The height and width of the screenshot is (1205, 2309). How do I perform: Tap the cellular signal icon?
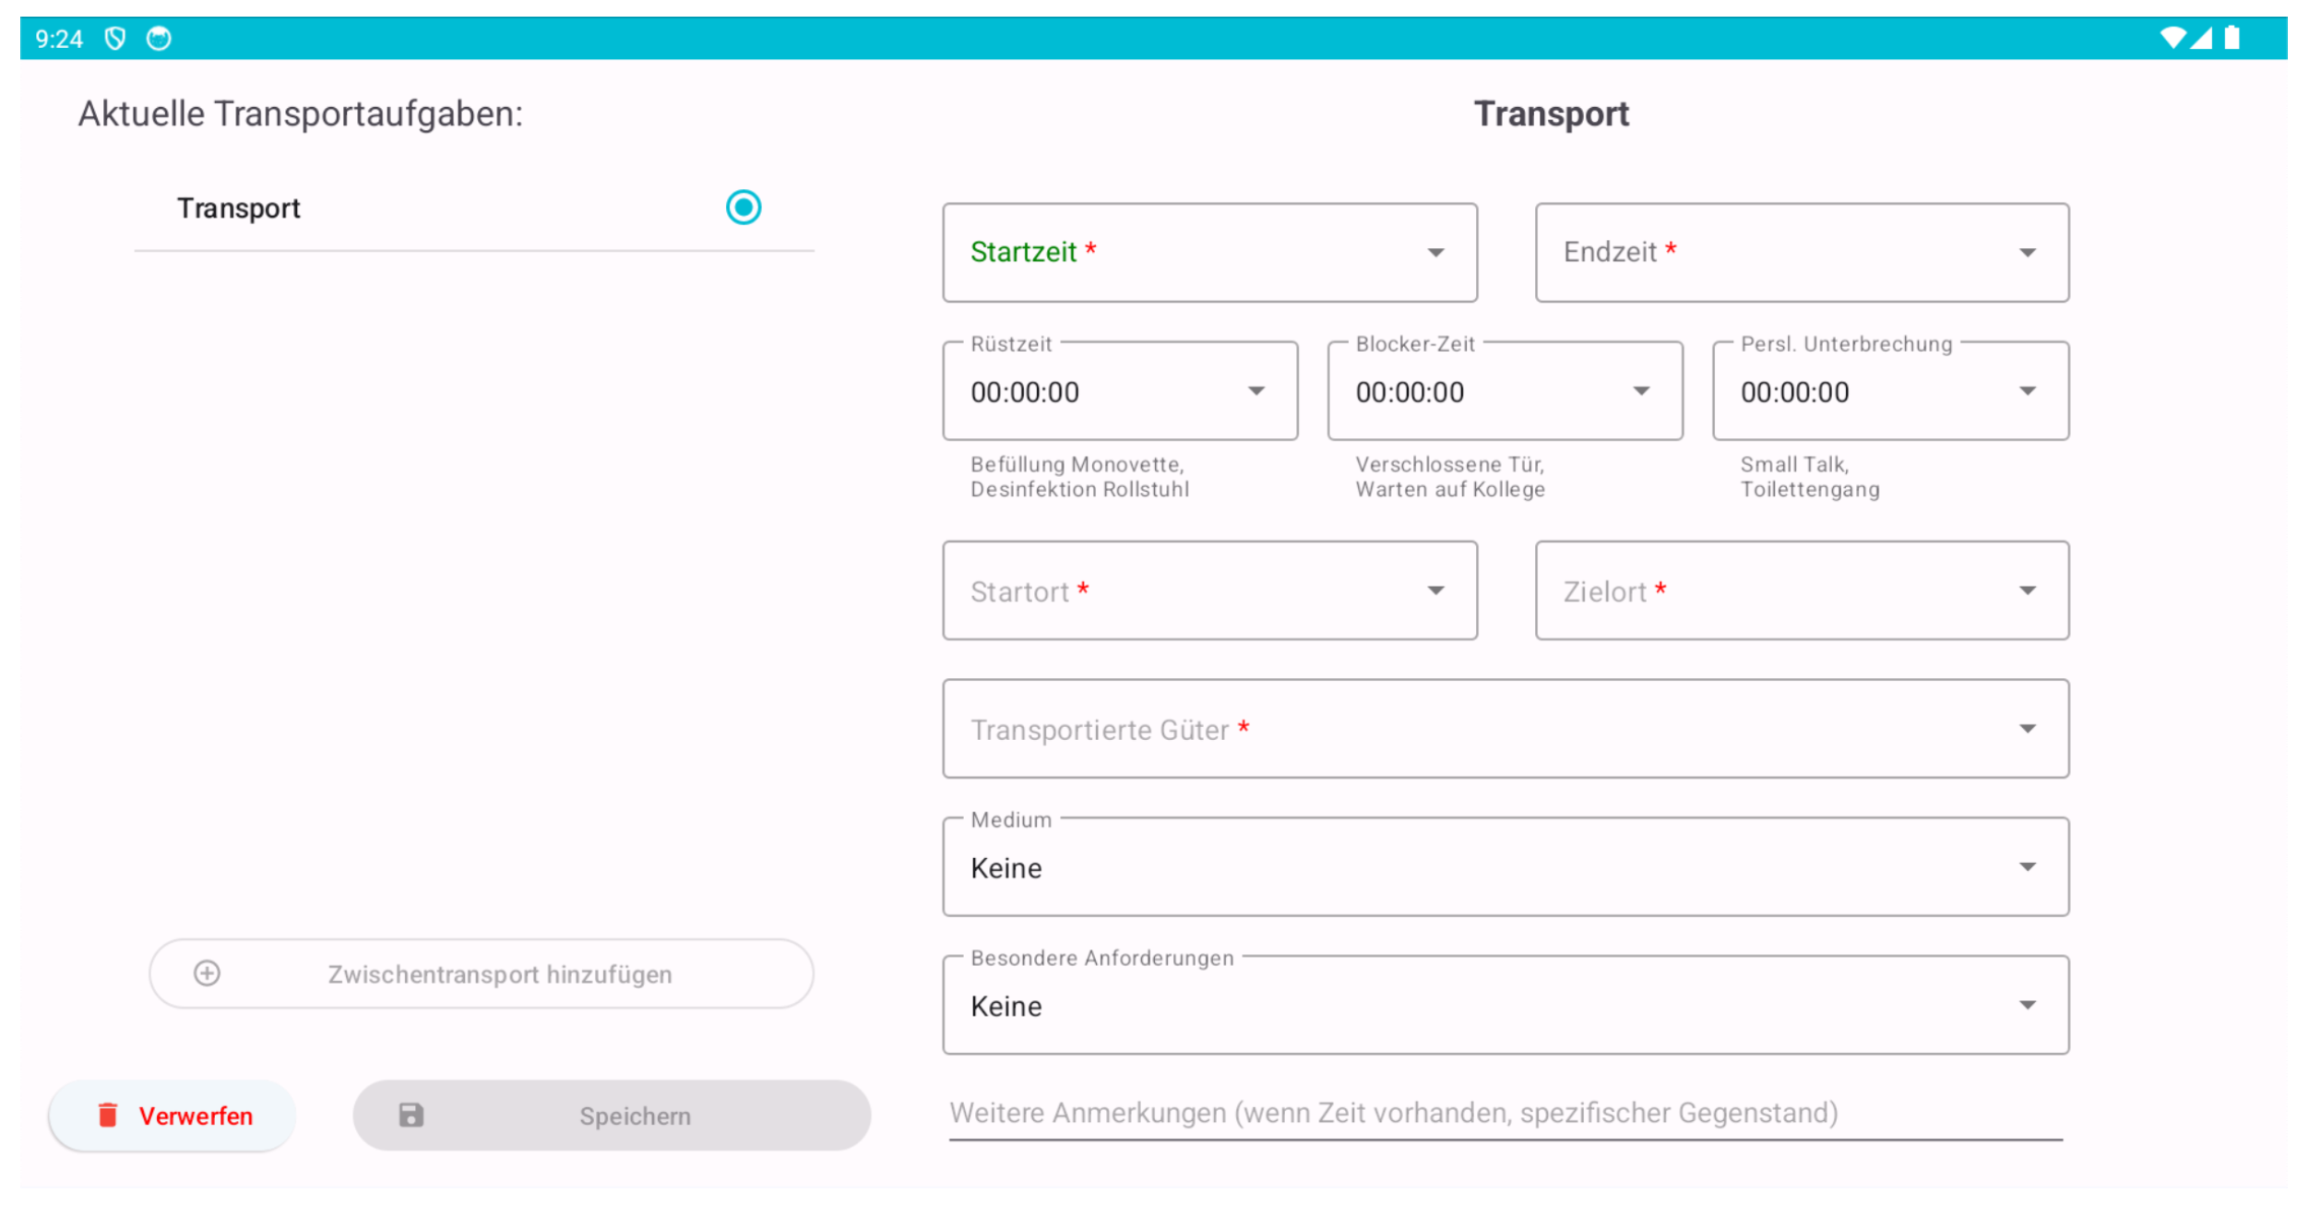(x=2202, y=38)
